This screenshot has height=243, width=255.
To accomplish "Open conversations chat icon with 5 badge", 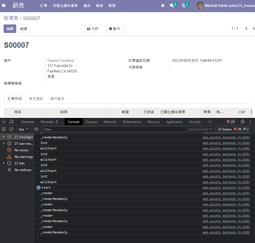I will (173, 5).
